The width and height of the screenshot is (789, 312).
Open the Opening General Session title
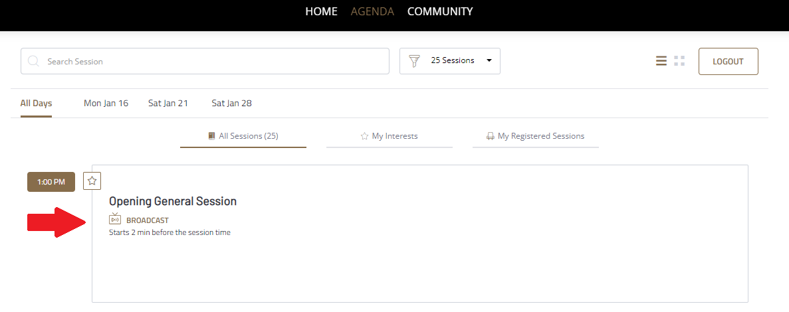tap(173, 201)
